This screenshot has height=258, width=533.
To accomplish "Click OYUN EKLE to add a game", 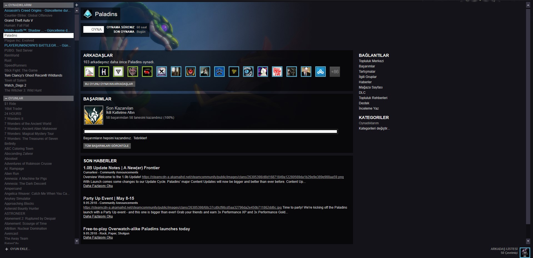I will [20, 249].
